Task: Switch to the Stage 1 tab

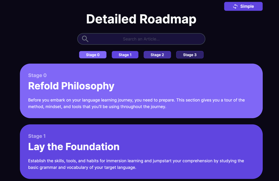Action: 125,55
